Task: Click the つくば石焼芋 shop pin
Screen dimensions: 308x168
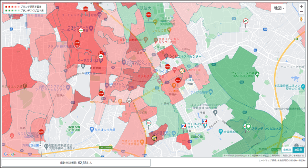Action: point(211,92)
